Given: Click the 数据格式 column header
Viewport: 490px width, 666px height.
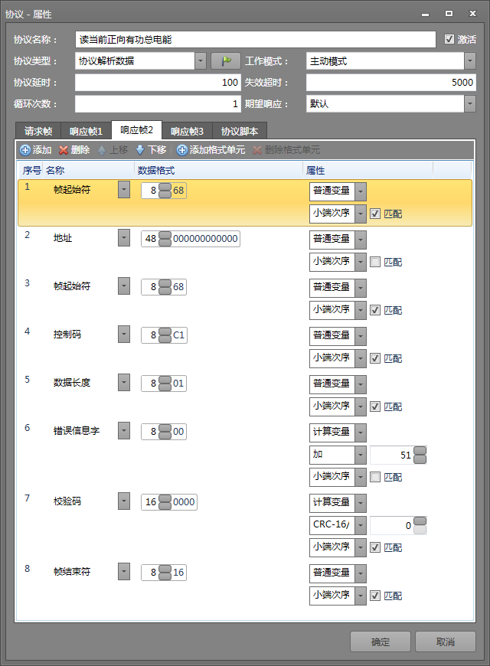Looking at the screenshot, I should [219, 170].
